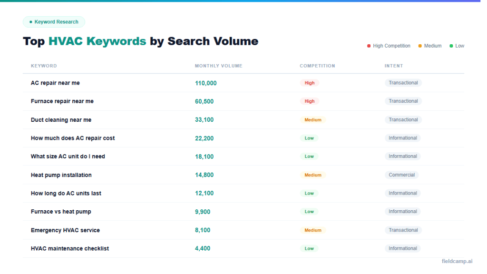The image size is (487, 274).
Task: Click the Medium badge for Duct cleaning near me
Action: (312, 119)
